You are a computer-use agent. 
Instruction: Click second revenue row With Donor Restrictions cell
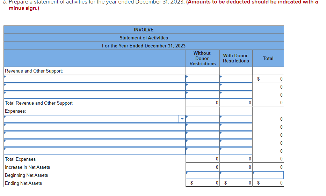[236, 87]
